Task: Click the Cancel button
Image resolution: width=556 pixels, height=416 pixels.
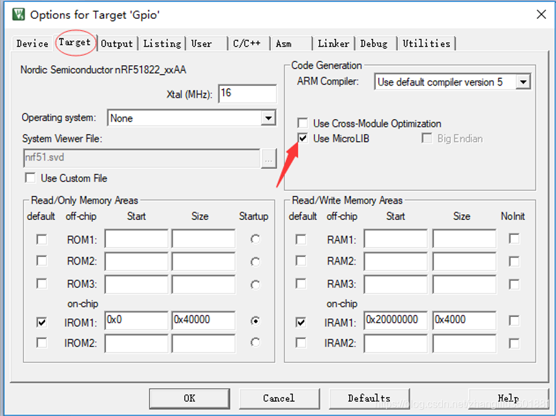Action: click(279, 399)
